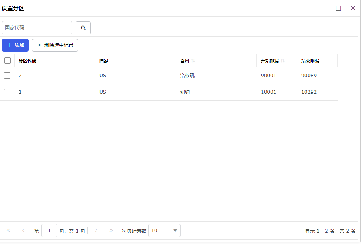Focus the 国家代码 search field
Image resolution: width=361 pixels, height=244 pixels.
tap(37, 28)
